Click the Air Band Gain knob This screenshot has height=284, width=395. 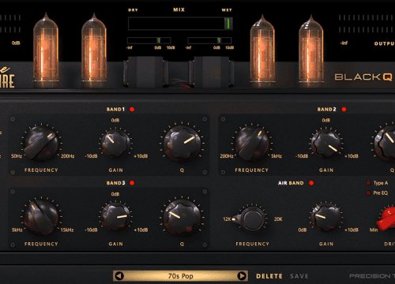(x=326, y=217)
